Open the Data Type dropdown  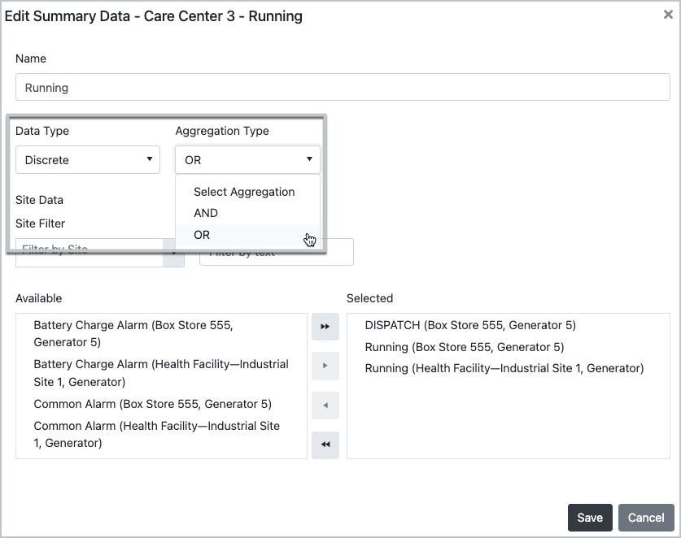[88, 159]
